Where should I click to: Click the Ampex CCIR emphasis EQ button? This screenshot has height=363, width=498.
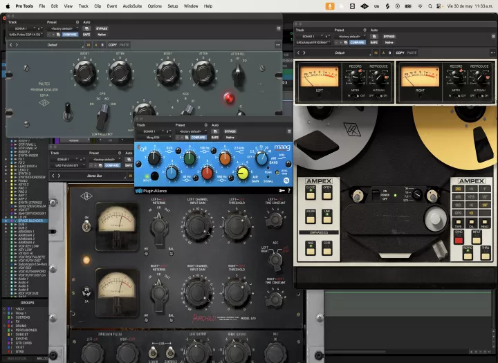[x=326, y=248]
